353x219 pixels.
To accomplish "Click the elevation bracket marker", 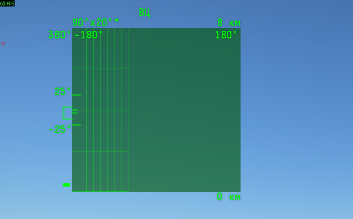I will pyautogui.click(x=68, y=113).
